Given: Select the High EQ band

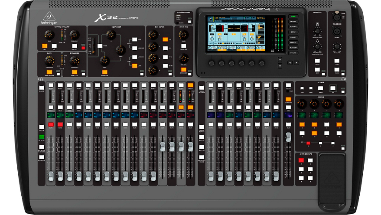Looking at the screenshot, I should point(134,39).
